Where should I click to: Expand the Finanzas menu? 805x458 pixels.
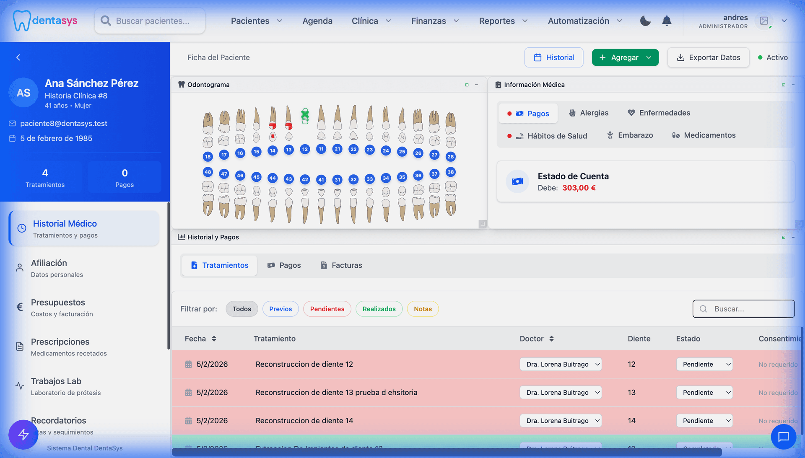click(435, 21)
